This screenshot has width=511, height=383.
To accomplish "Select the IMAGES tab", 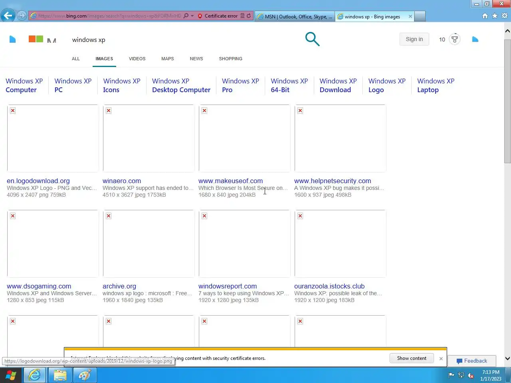I will [x=104, y=59].
